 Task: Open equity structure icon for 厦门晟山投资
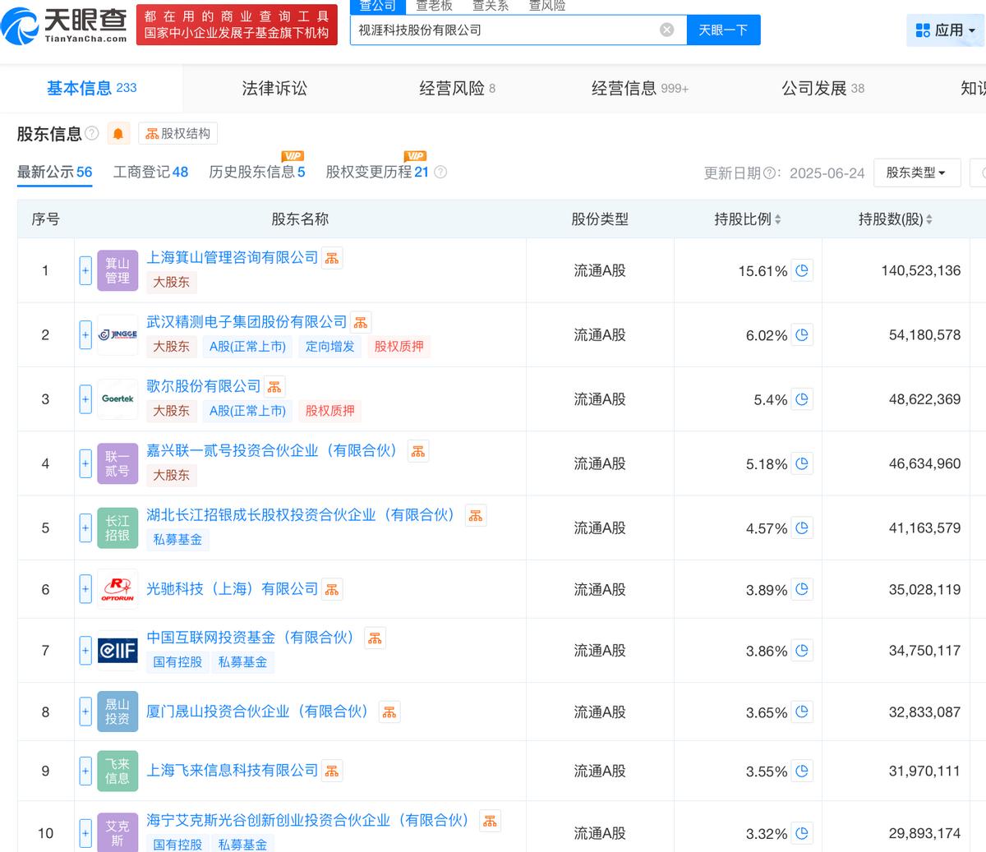389,712
